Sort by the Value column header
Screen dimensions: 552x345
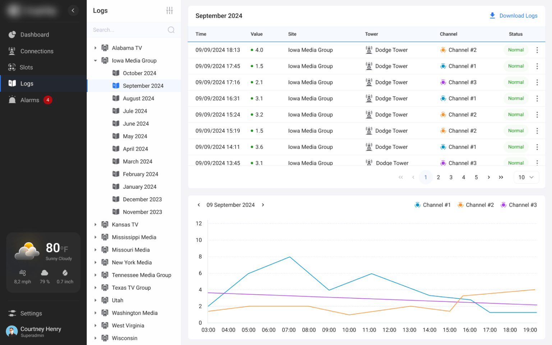coord(257,34)
